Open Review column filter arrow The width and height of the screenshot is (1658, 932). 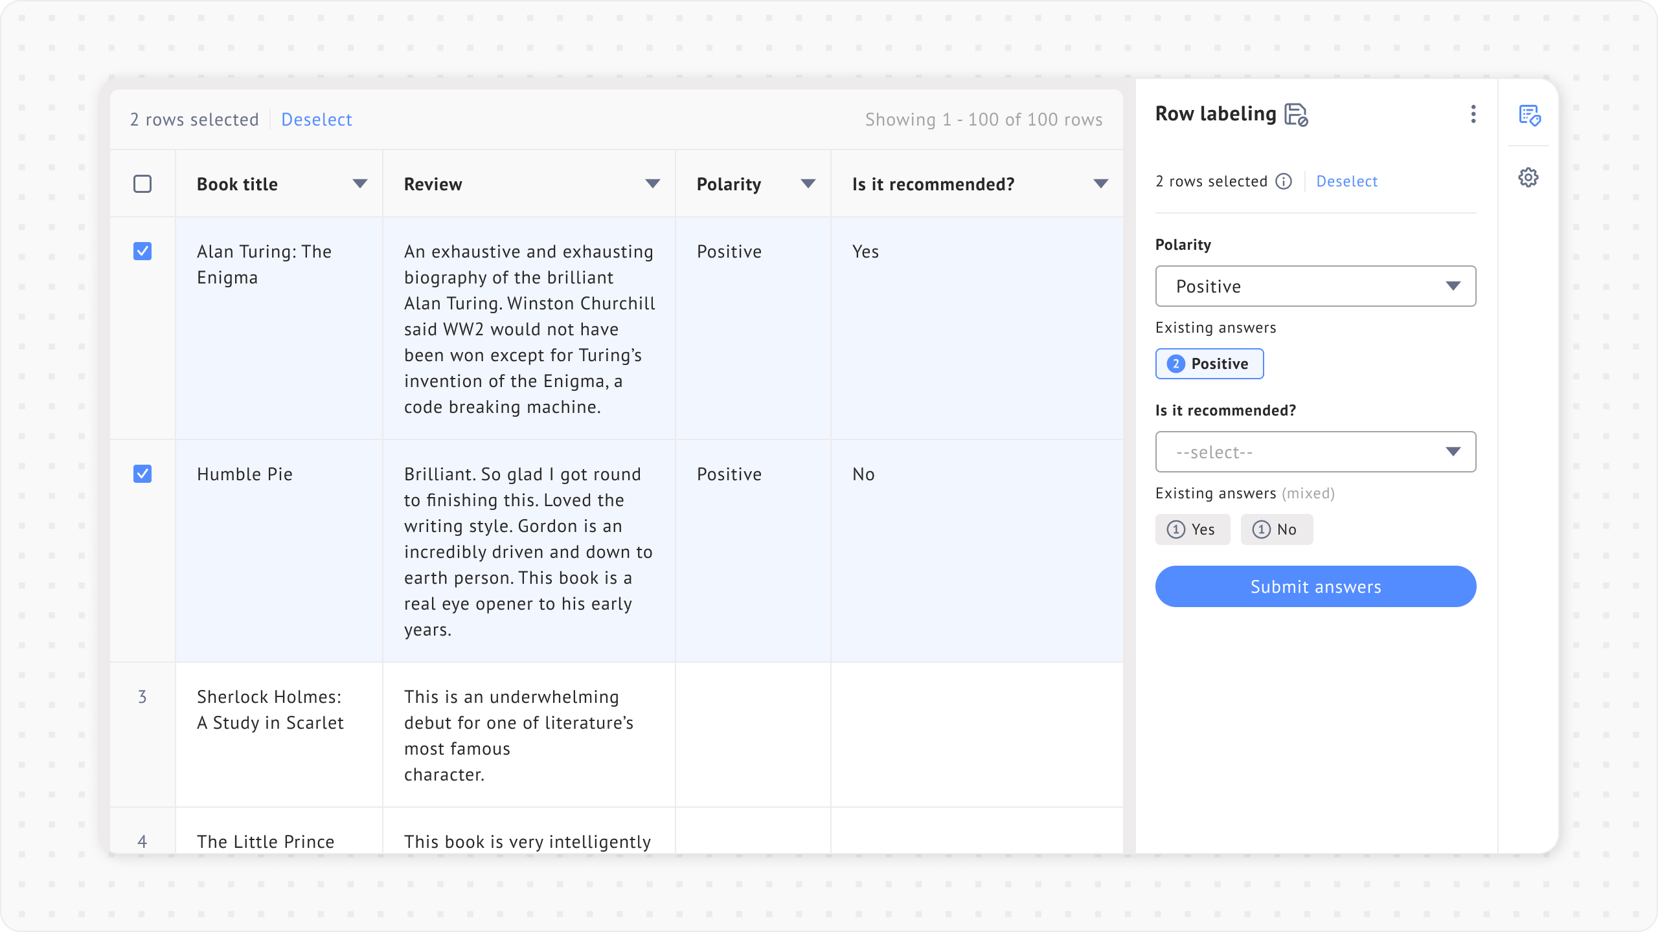tap(652, 184)
